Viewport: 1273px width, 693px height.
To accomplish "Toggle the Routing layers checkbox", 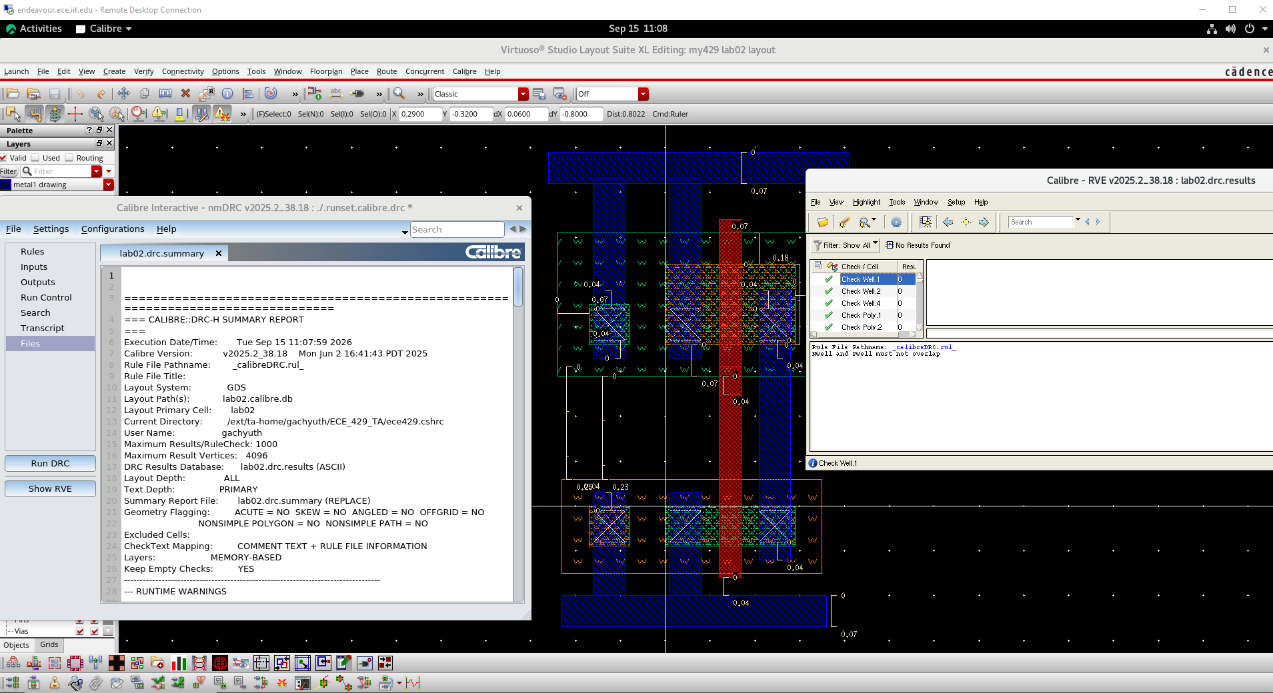I will pyautogui.click(x=69, y=158).
